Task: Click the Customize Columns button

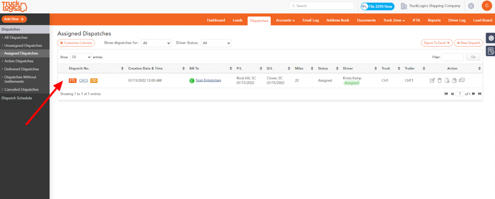Action: click(76, 43)
